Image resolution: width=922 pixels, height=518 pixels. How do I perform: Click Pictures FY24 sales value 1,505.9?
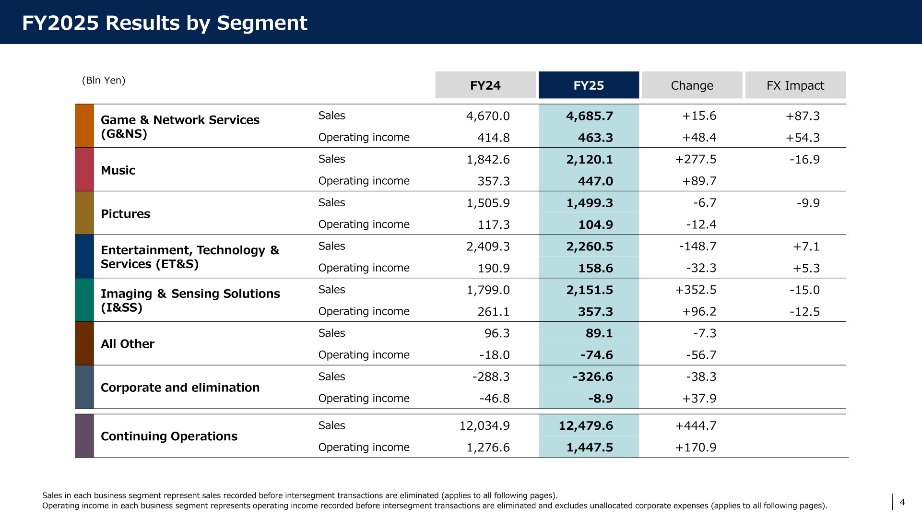tap(488, 203)
